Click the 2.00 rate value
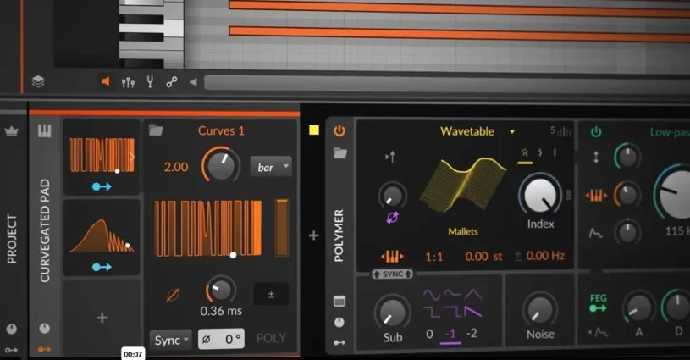The width and height of the screenshot is (690, 360). 175,167
